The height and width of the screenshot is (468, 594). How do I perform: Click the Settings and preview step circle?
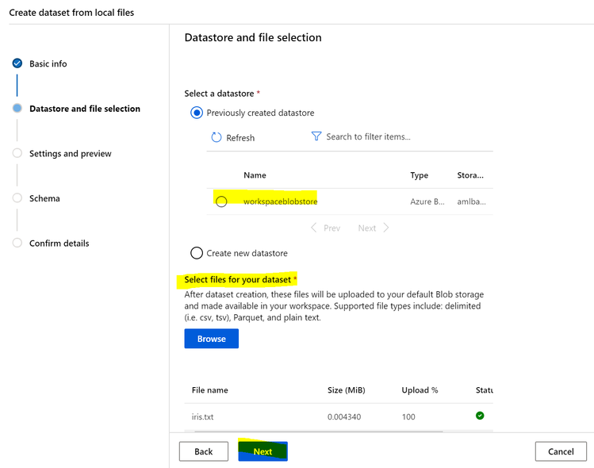(17, 153)
